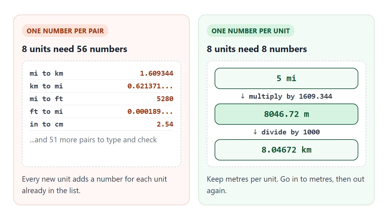Click the "Every new unit adds a number" caption
This screenshot has height=221, width=388.
pyautogui.click(x=95, y=185)
